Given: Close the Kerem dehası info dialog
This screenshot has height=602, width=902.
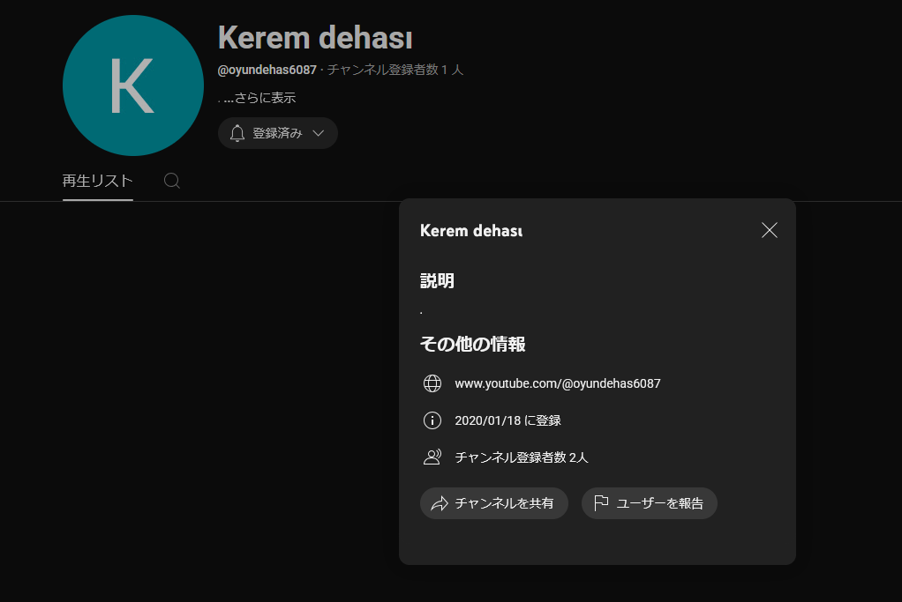Looking at the screenshot, I should 769,230.
